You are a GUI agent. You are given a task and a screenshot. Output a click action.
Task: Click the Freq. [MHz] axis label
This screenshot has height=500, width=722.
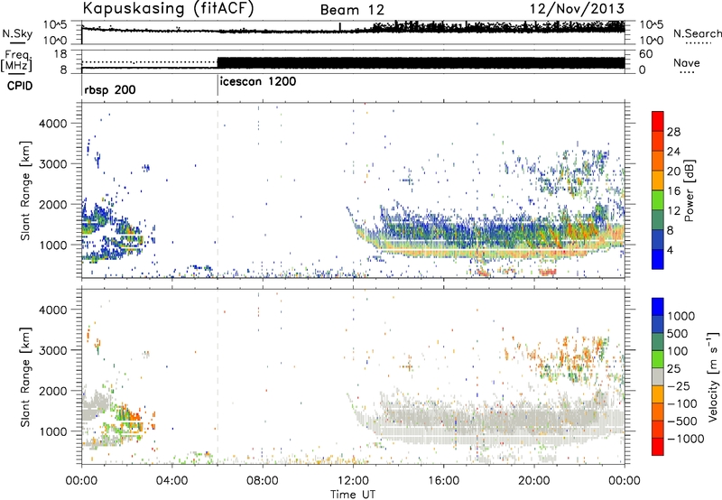point(17,60)
